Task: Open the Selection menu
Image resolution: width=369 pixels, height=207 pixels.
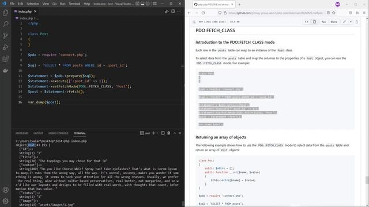Action: click(33, 3)
